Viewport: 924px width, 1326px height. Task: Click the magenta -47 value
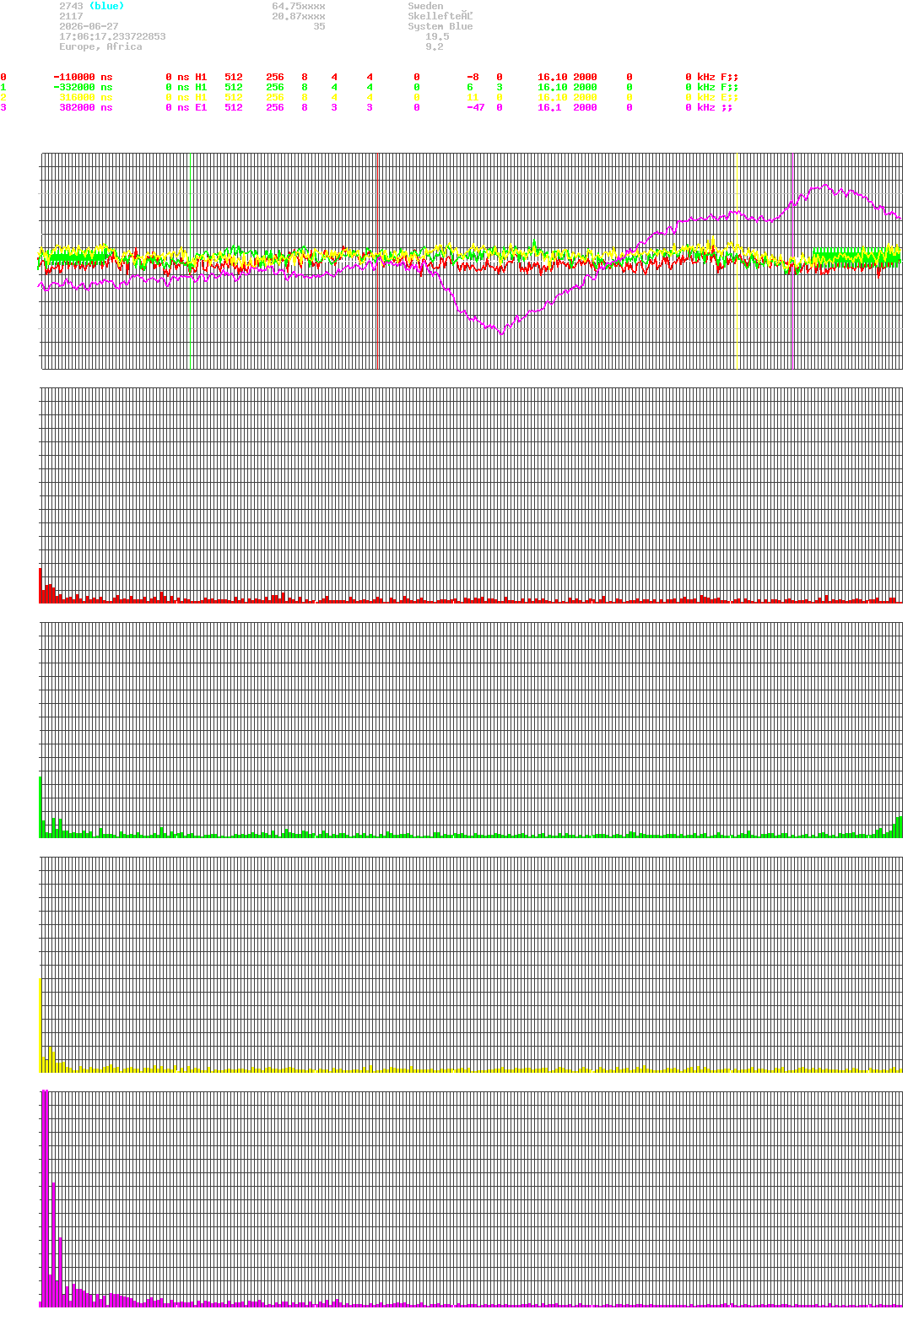476,107
